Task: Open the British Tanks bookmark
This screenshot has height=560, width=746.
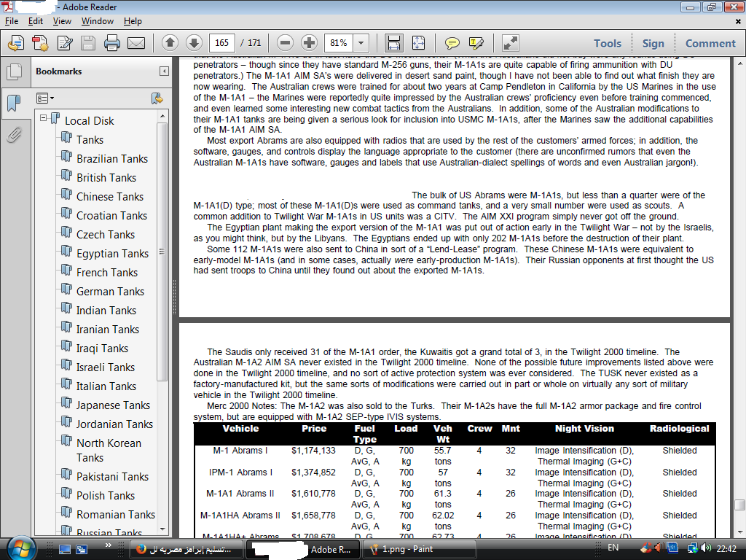Action: pyautogui.click(x=106, y=178)
